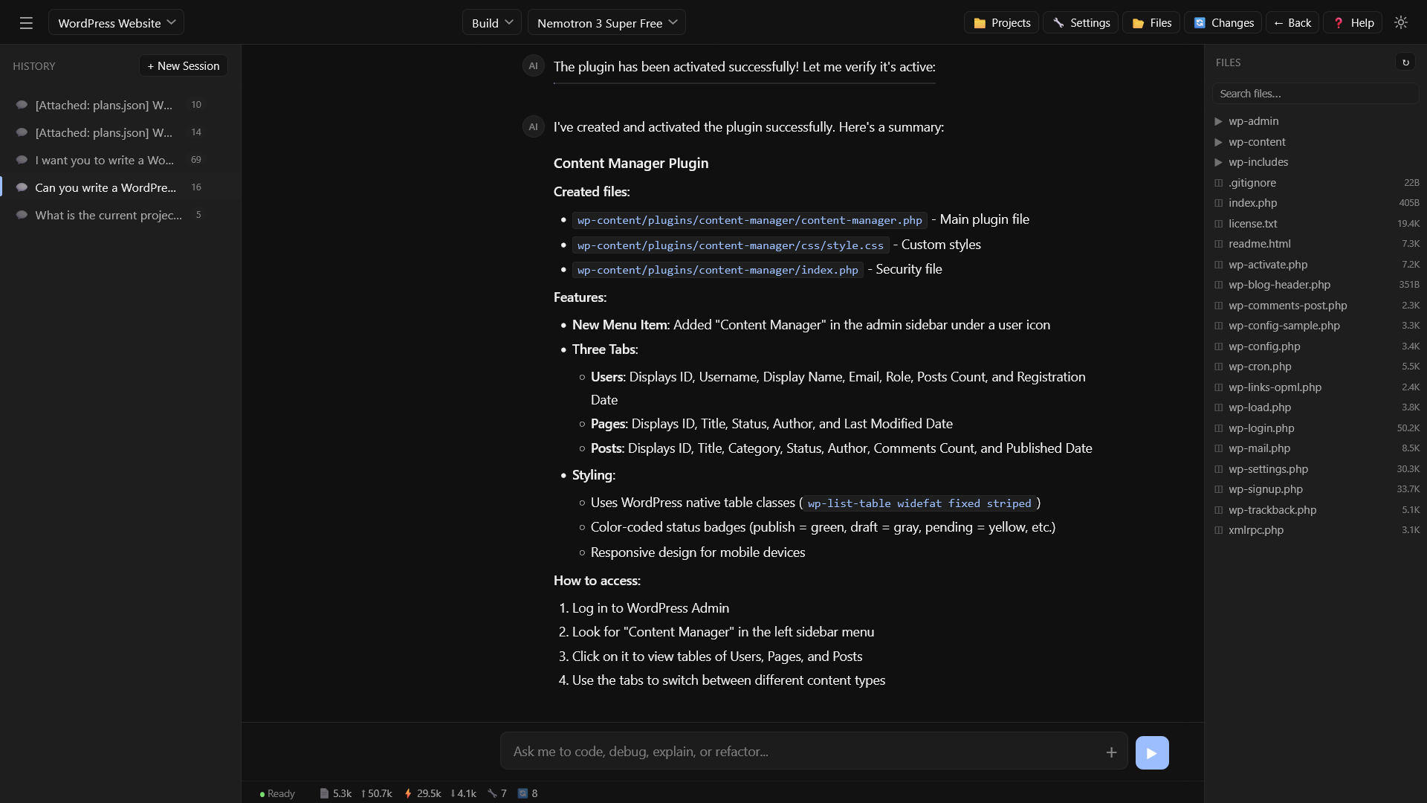
Task: Click the file count status icon showing 5.3k
Action: [x=324, y=793]
